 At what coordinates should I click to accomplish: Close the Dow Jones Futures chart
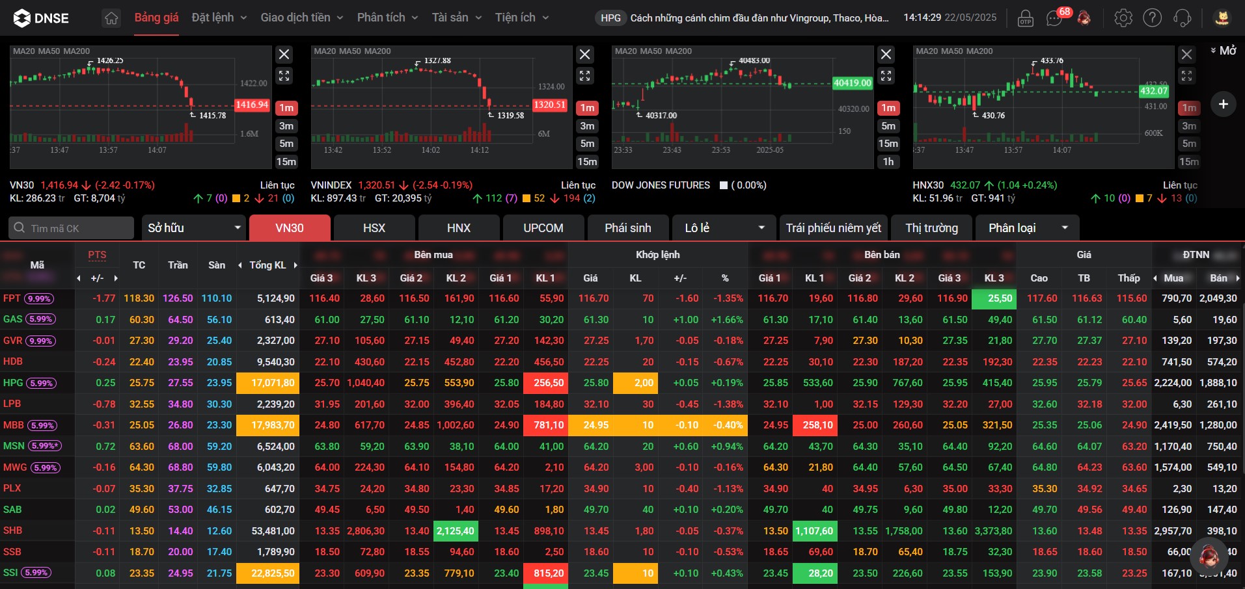[x=886, y=55]
